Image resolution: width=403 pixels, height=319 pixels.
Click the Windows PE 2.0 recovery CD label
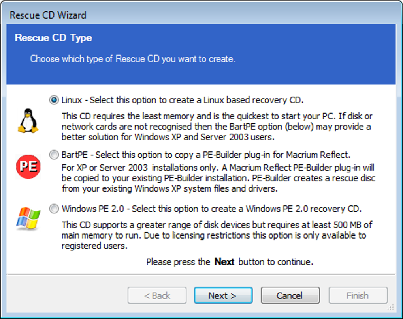[x=211, y=209]
